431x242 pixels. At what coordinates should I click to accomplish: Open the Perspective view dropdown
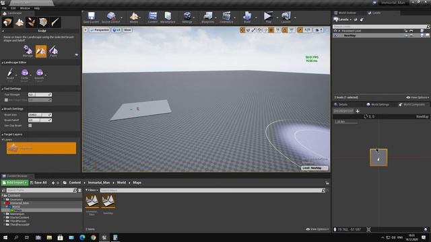(100, 30)
